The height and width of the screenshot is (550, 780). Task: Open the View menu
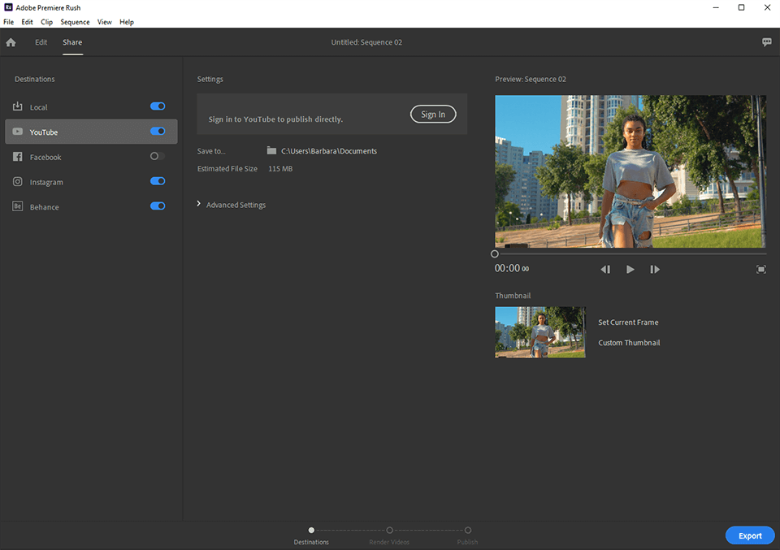tap(105, 22)
